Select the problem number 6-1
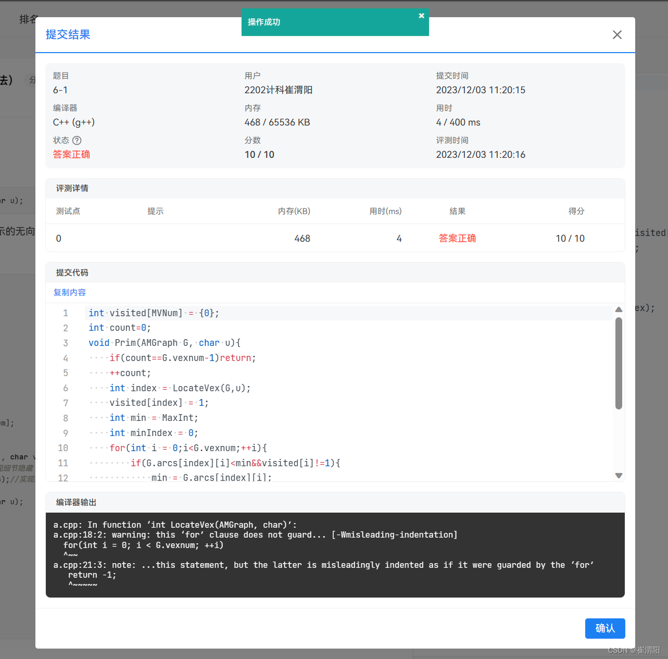 [60, 90]
